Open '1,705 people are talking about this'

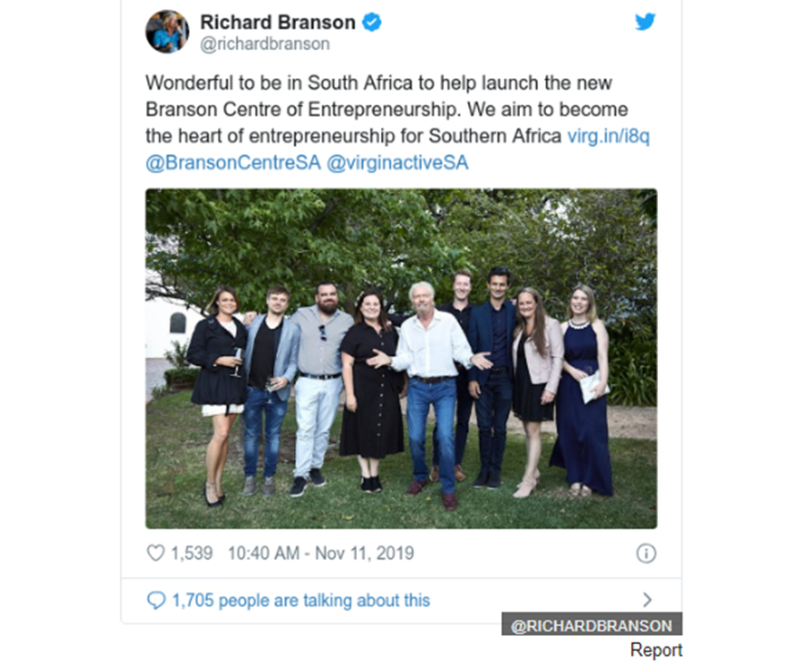pos(301,601)
